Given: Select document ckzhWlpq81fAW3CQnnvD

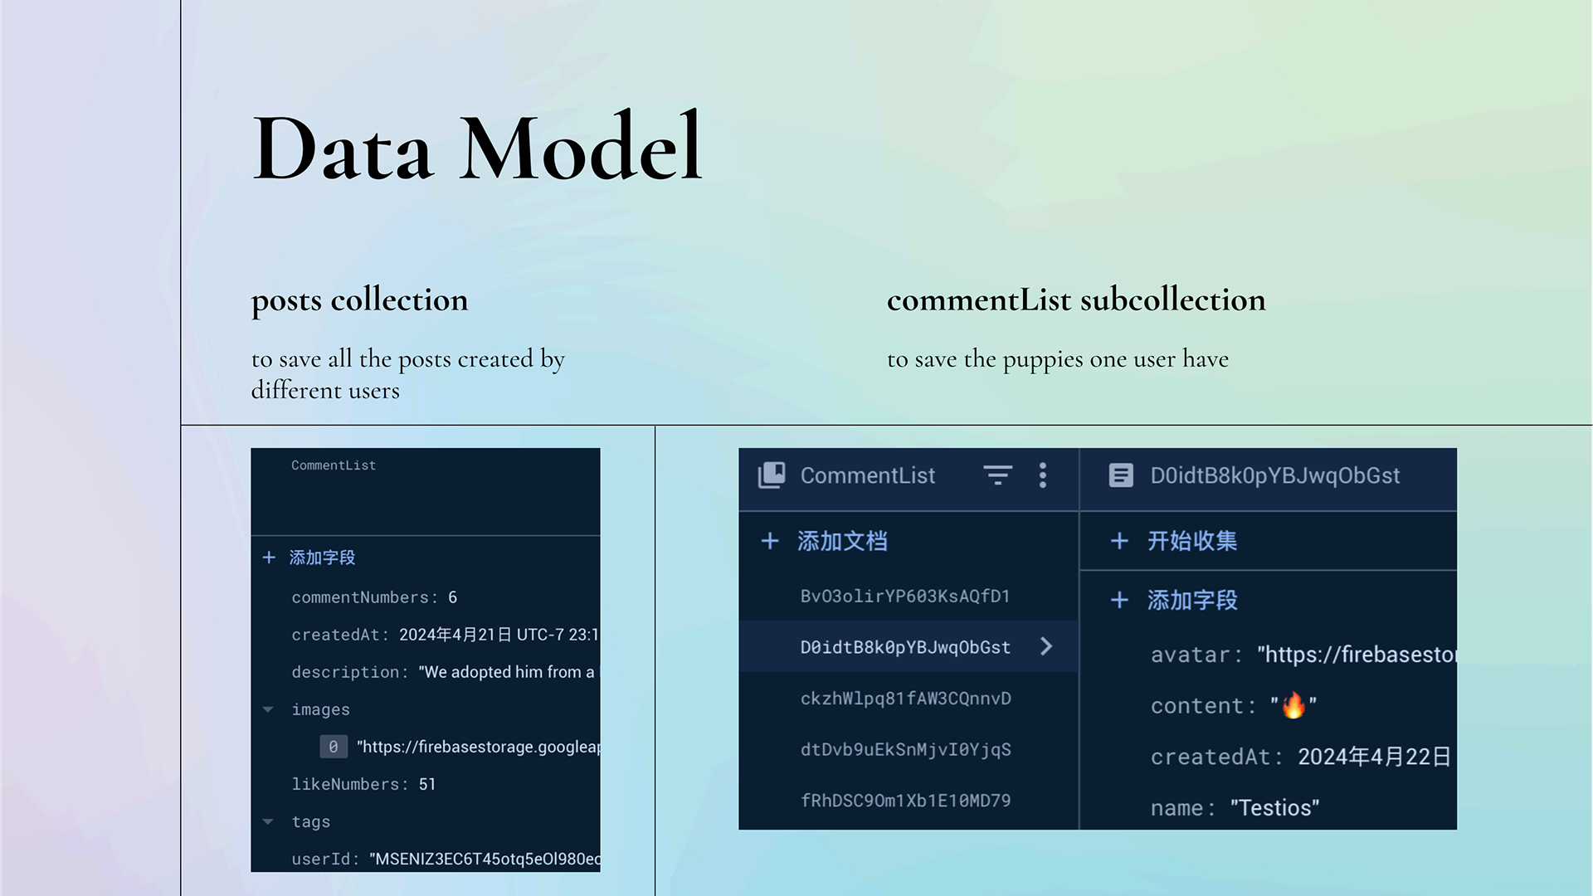Looking at the screenshot, I should [905, 699].
